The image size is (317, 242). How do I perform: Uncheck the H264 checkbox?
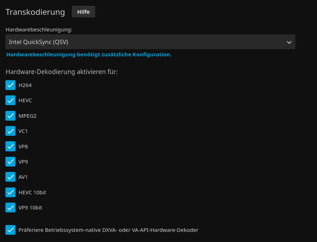tap(10, 85)
